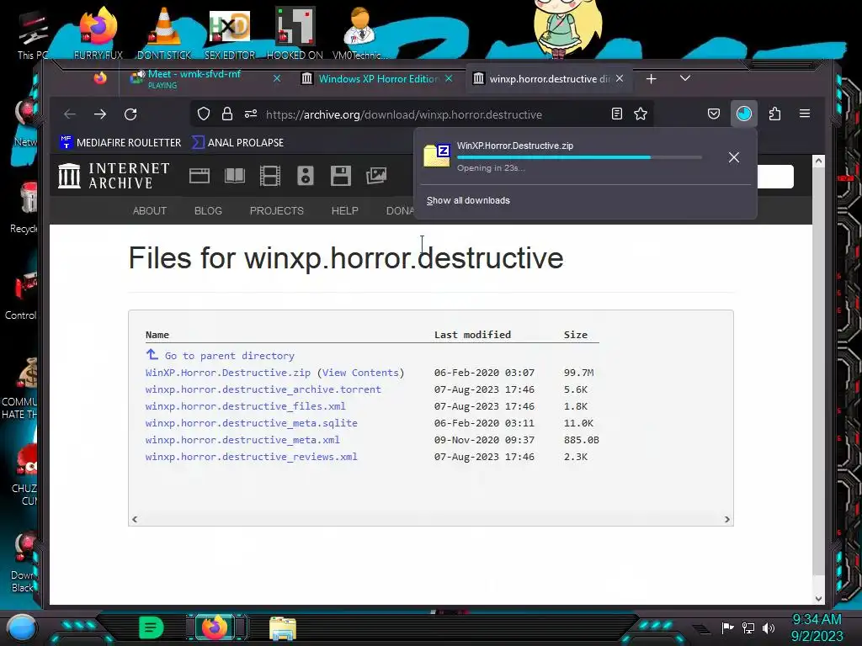Cancel WinXP.Horror.Destructive.zip download

(x=734, y=157)
